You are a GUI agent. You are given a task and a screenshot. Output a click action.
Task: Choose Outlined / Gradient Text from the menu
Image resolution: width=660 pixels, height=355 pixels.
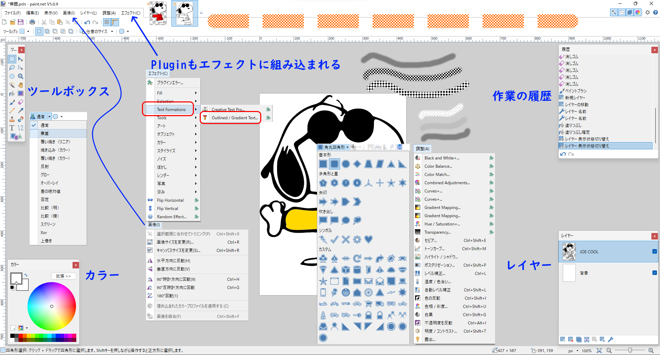(235, 118)
